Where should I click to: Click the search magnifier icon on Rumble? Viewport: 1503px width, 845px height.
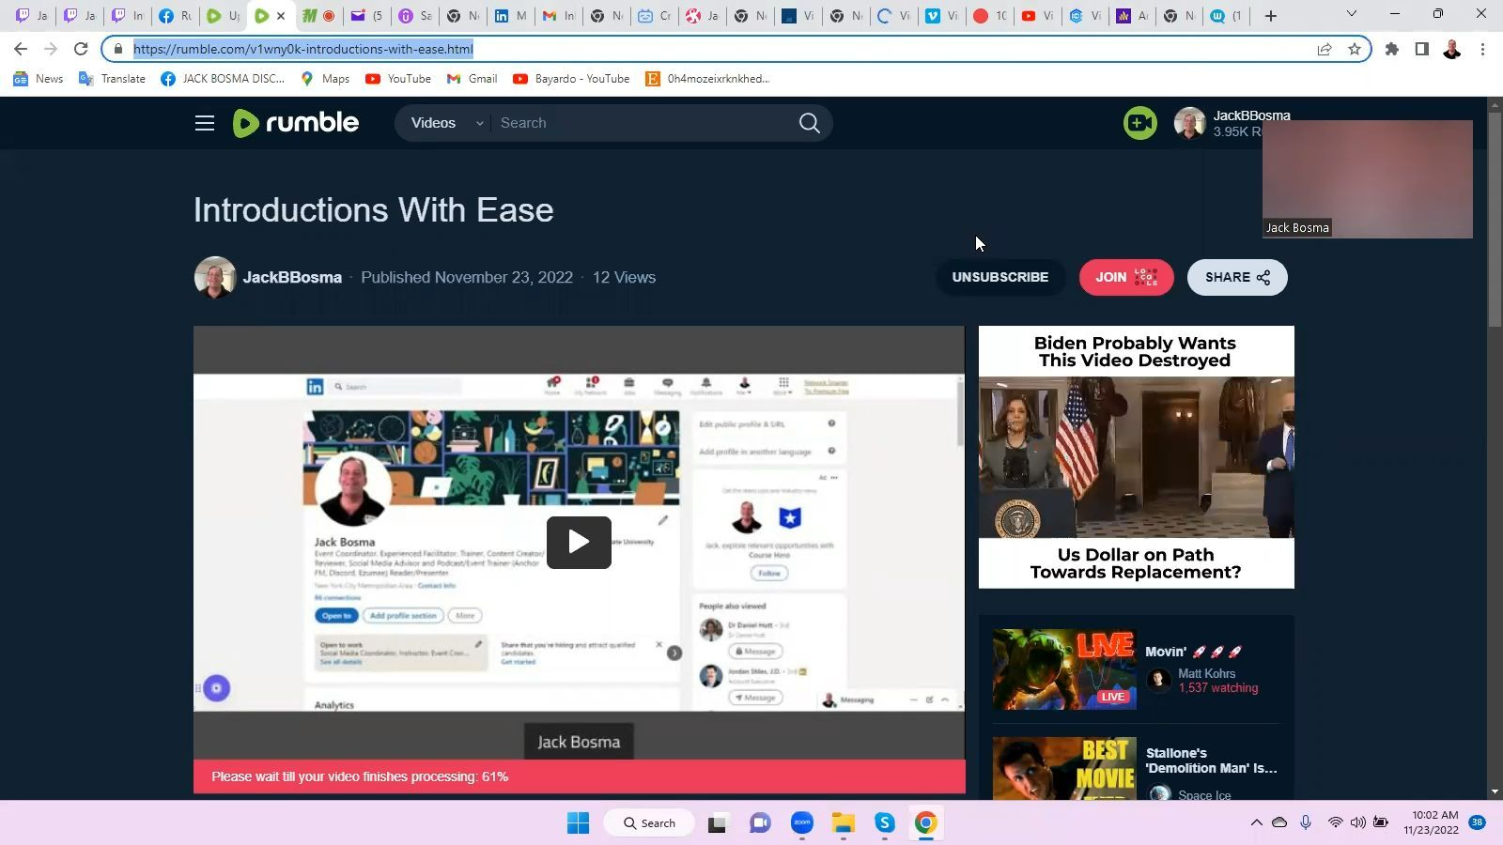(809, 123)
